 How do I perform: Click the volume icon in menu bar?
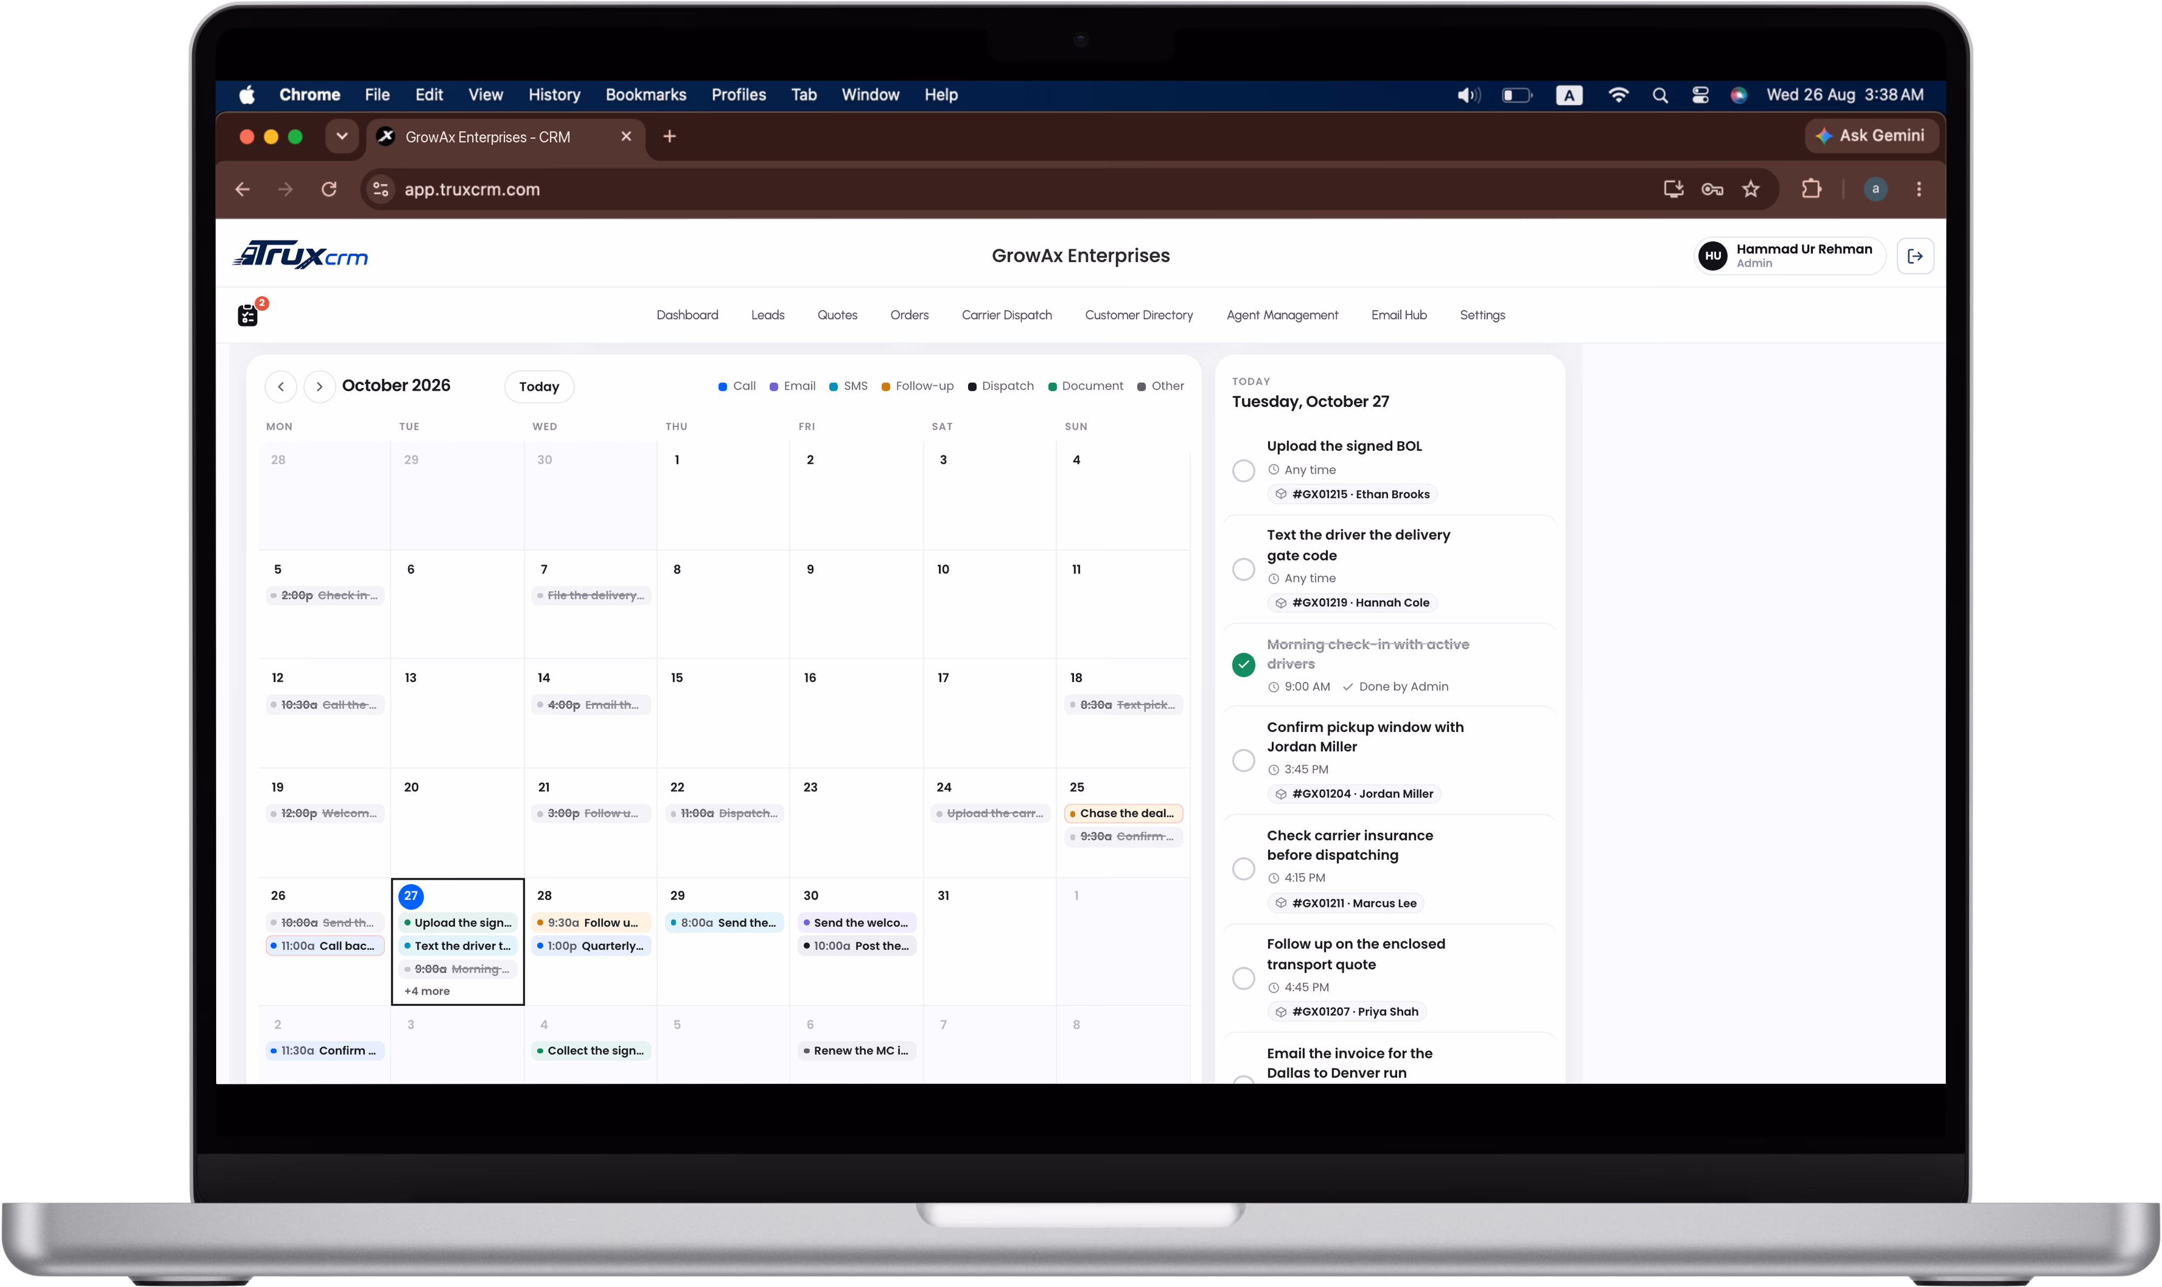pyautogui.click(x=1468, y=95)
